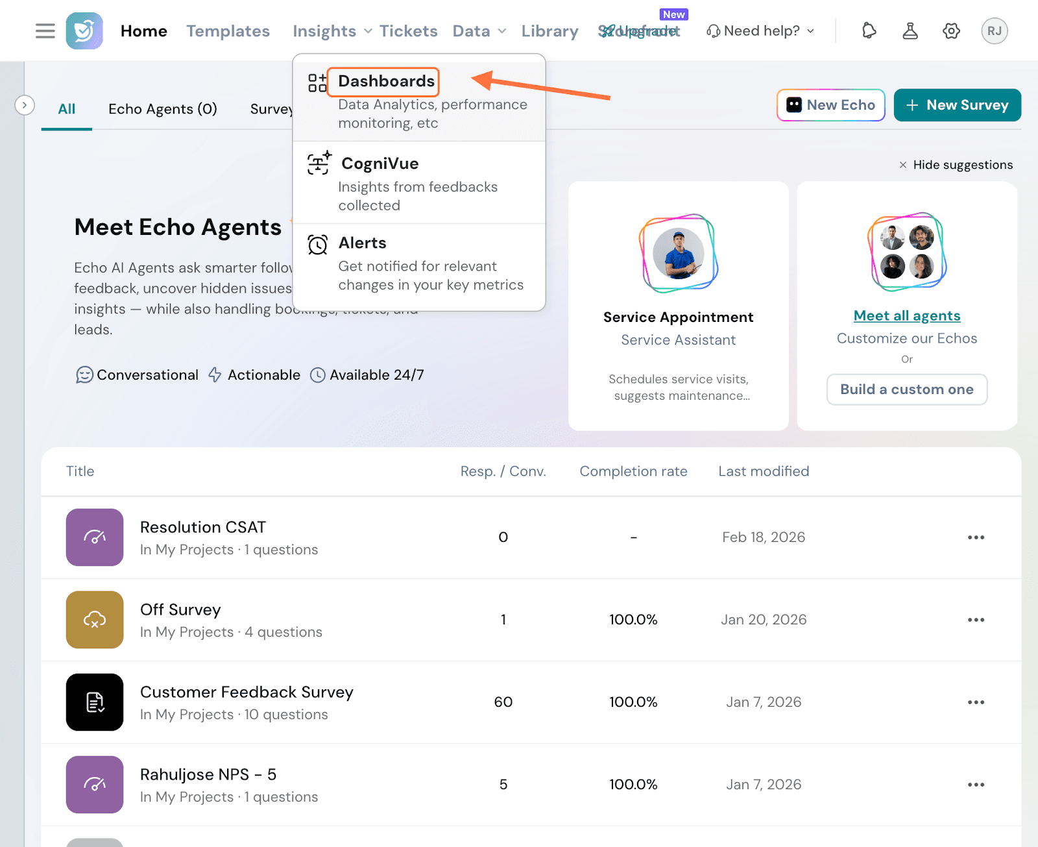Click the Customer Feedback Survey icon
Viewport: 1038px width, 847px height.
coord(95,702)
